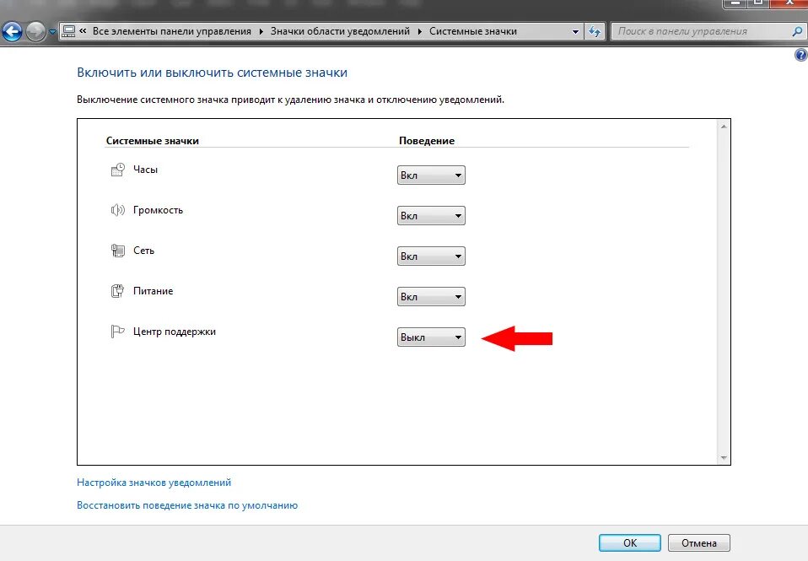Click the 'Часы' label text

coord(145,170)
